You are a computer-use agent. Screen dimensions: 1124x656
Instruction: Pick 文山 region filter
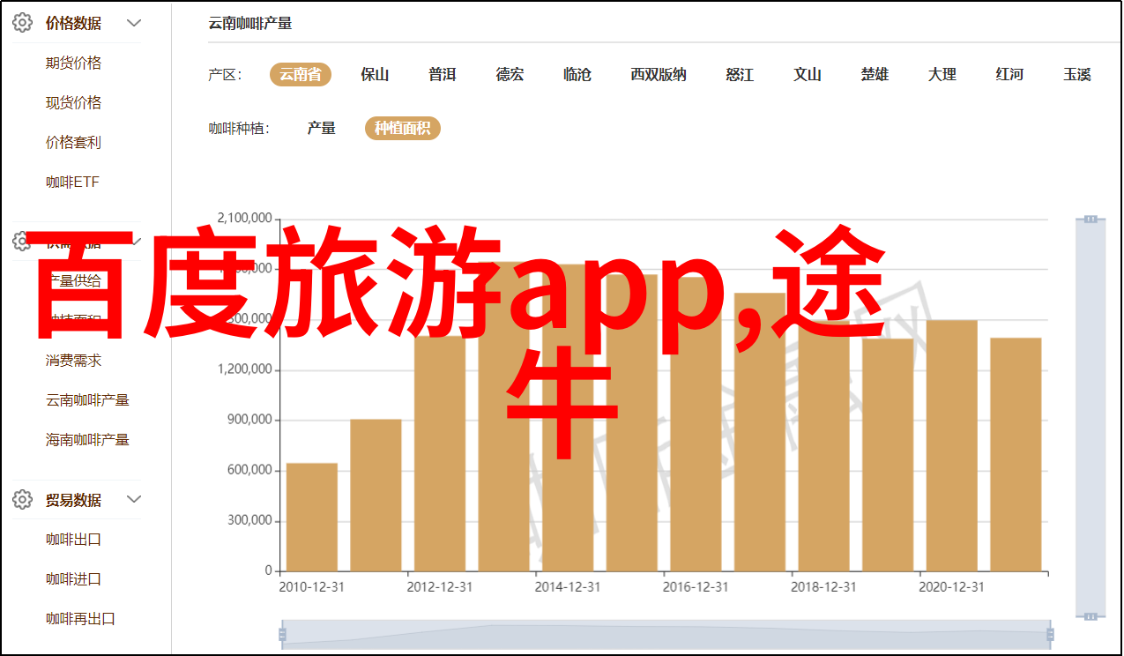808,75
